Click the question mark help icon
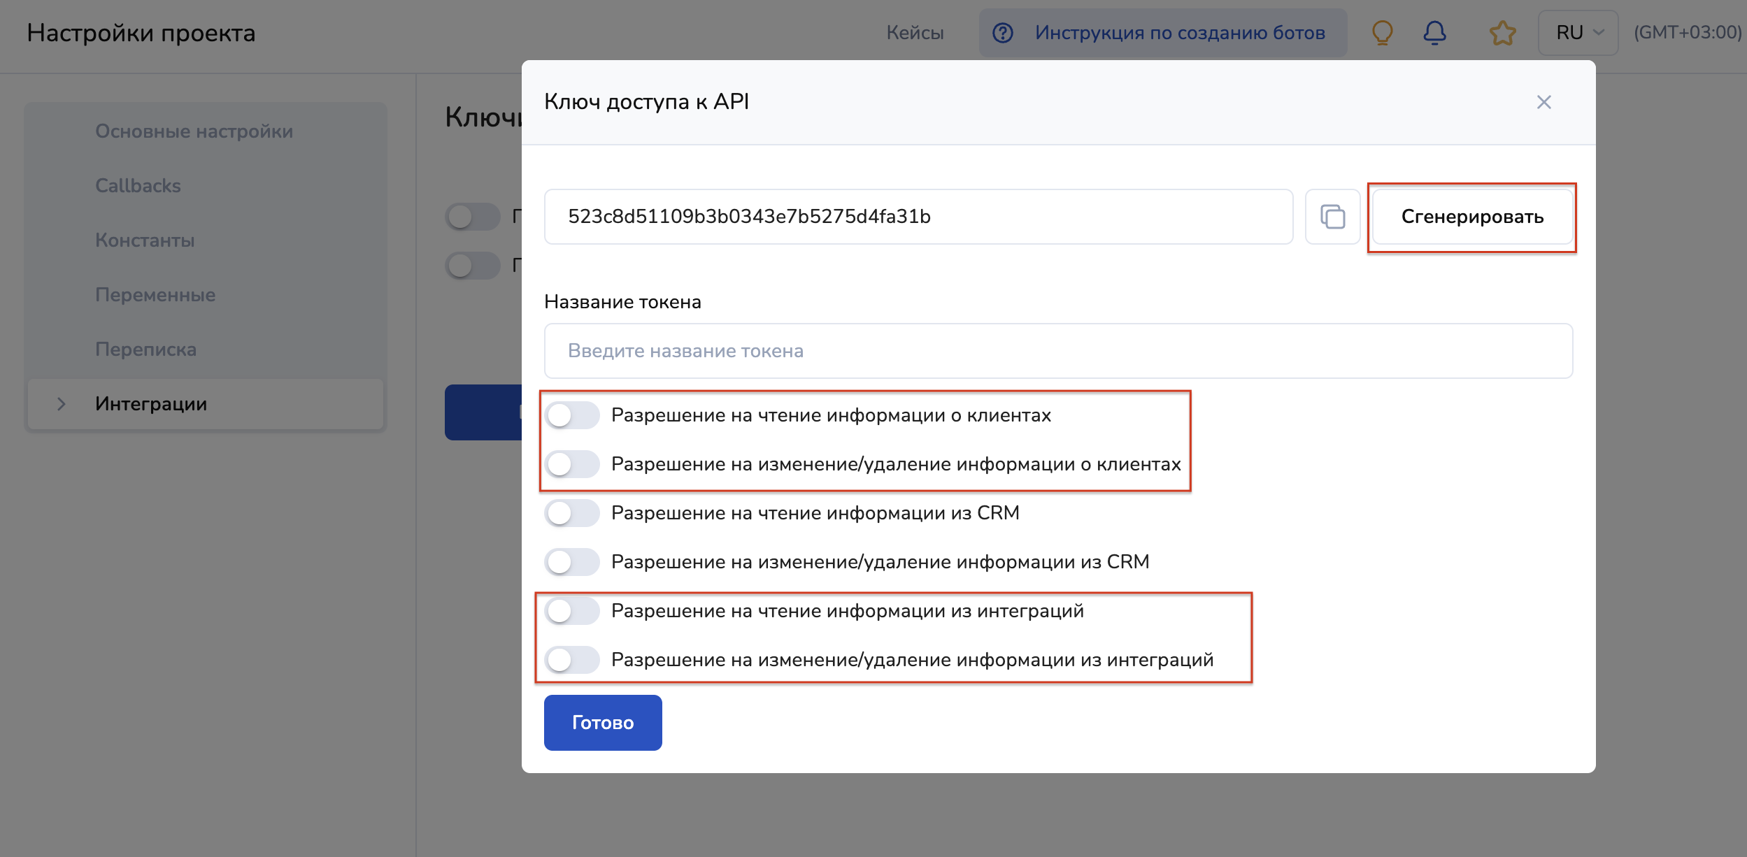Screen dimensions: 1747x857 tap(1003, 33)
